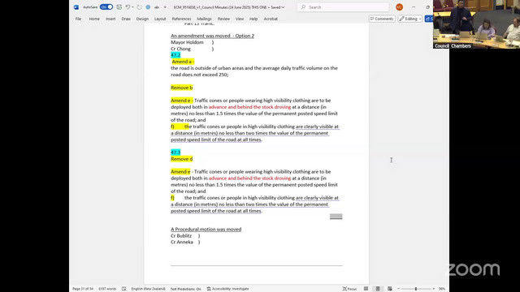
Task: Switch to Read Mode view icon
Action: coord(366,289)
